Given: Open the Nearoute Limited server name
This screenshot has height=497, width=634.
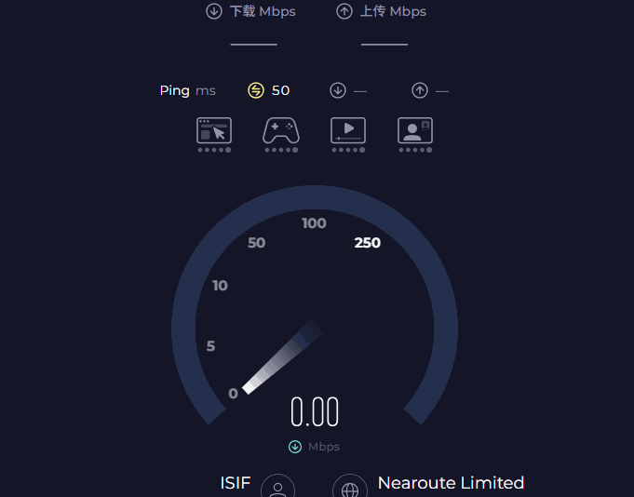Looking at the screenshot, I should [451, 483].
